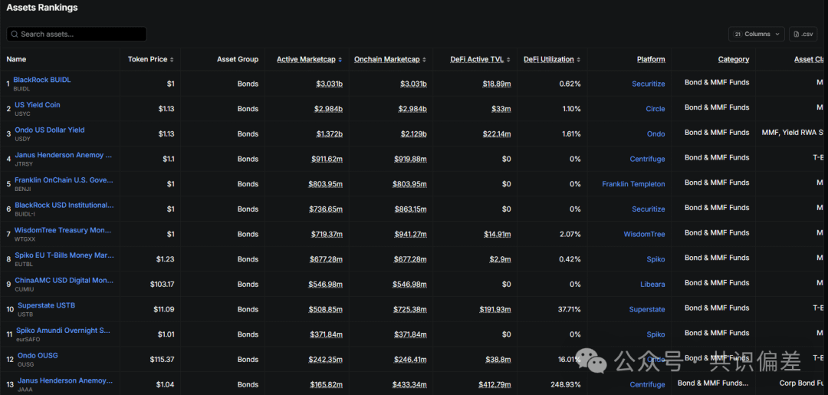
Task: Open BlackRock USD Institutional asset
Action: click(x=64, y=205)
